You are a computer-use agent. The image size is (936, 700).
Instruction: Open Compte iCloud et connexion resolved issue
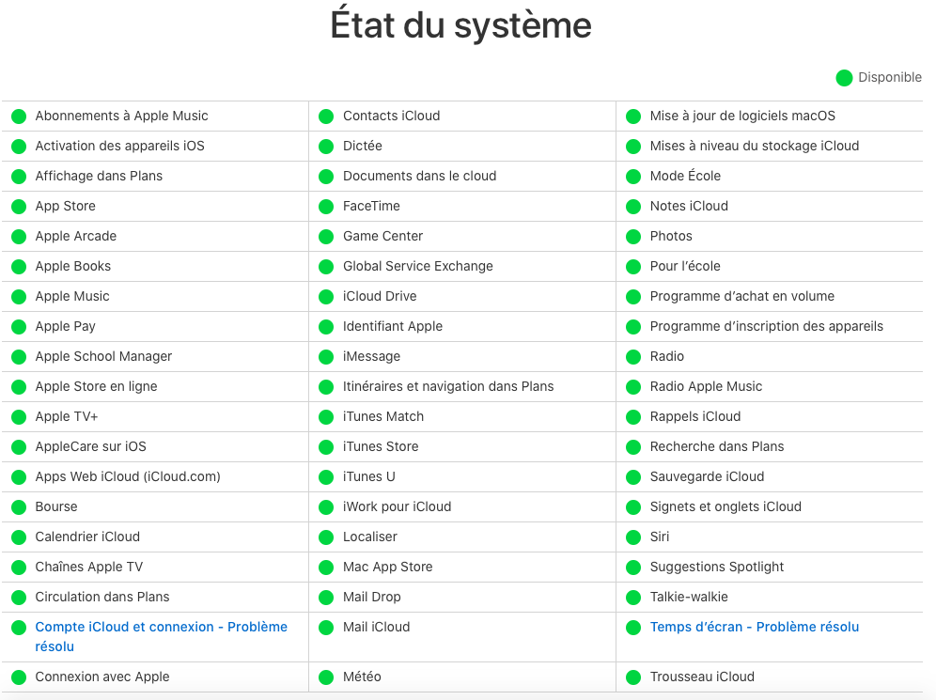(161, 627)
